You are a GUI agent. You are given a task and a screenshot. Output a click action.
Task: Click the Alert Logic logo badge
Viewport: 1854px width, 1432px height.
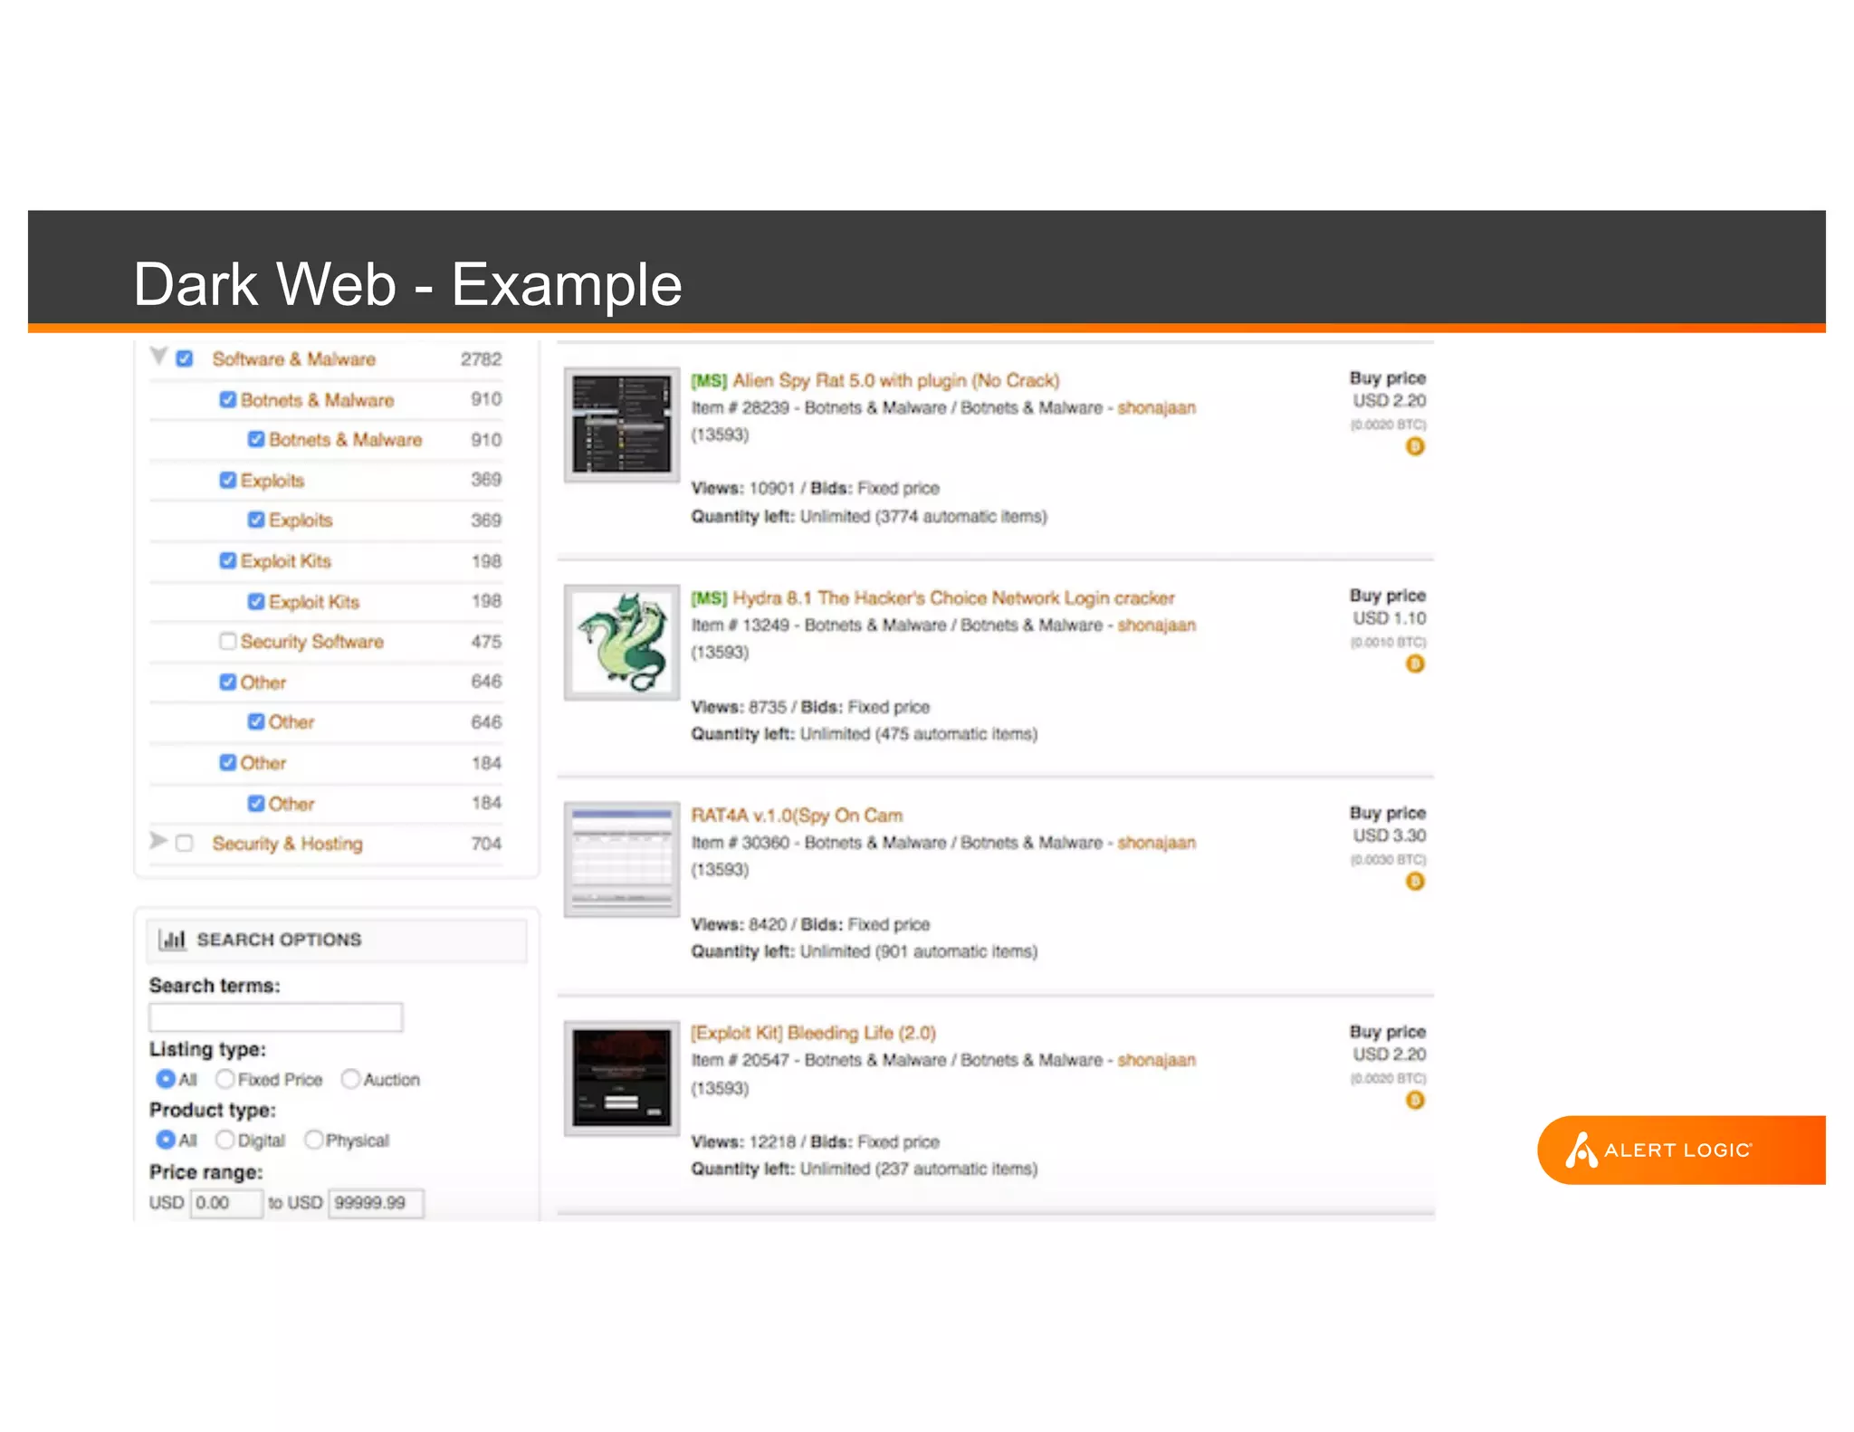point(1681,1150)
